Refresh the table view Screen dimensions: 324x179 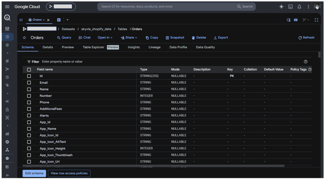tap(306, 38)
